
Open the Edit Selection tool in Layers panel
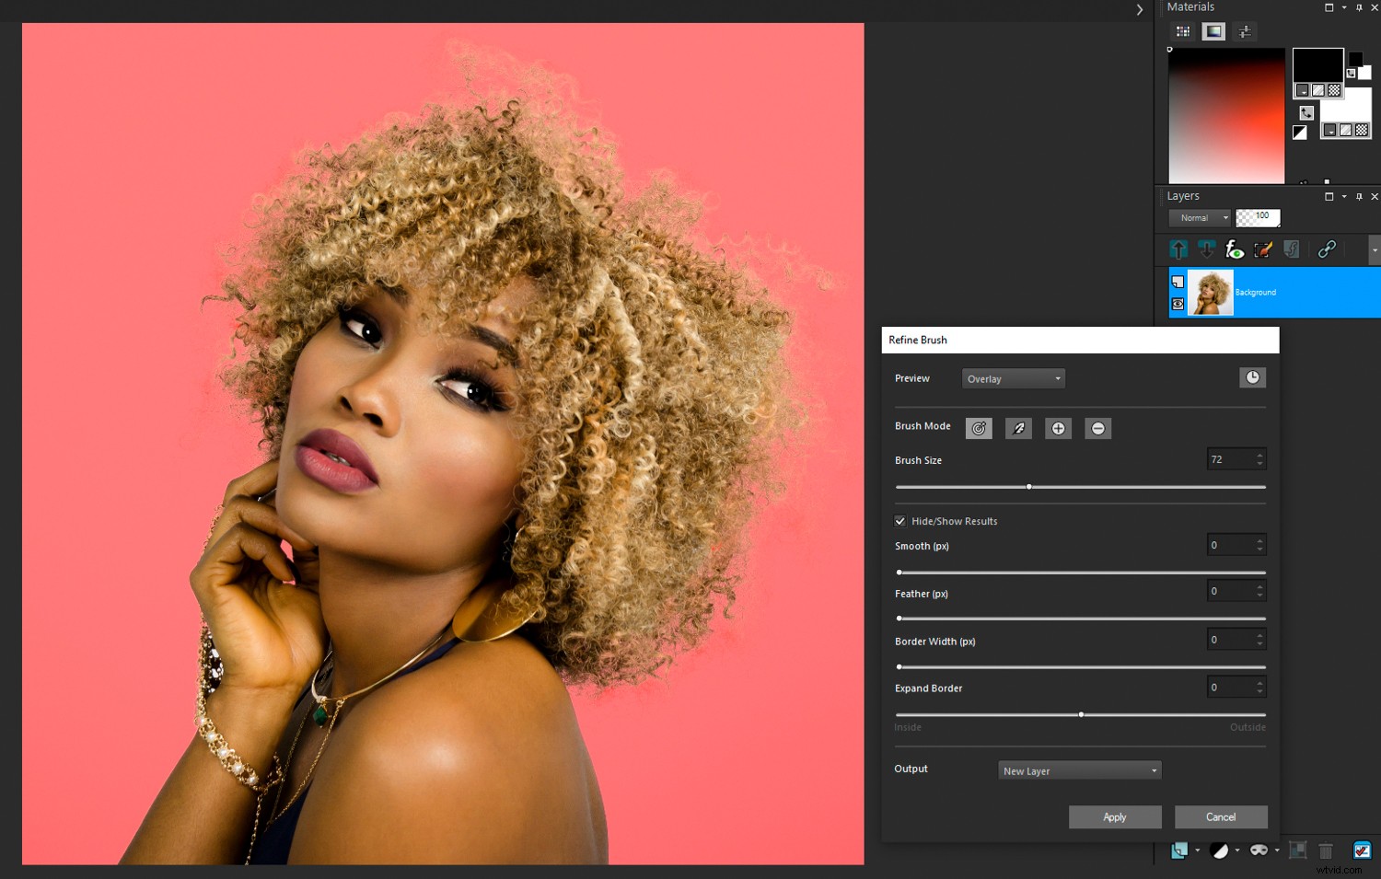point(1263,249)
